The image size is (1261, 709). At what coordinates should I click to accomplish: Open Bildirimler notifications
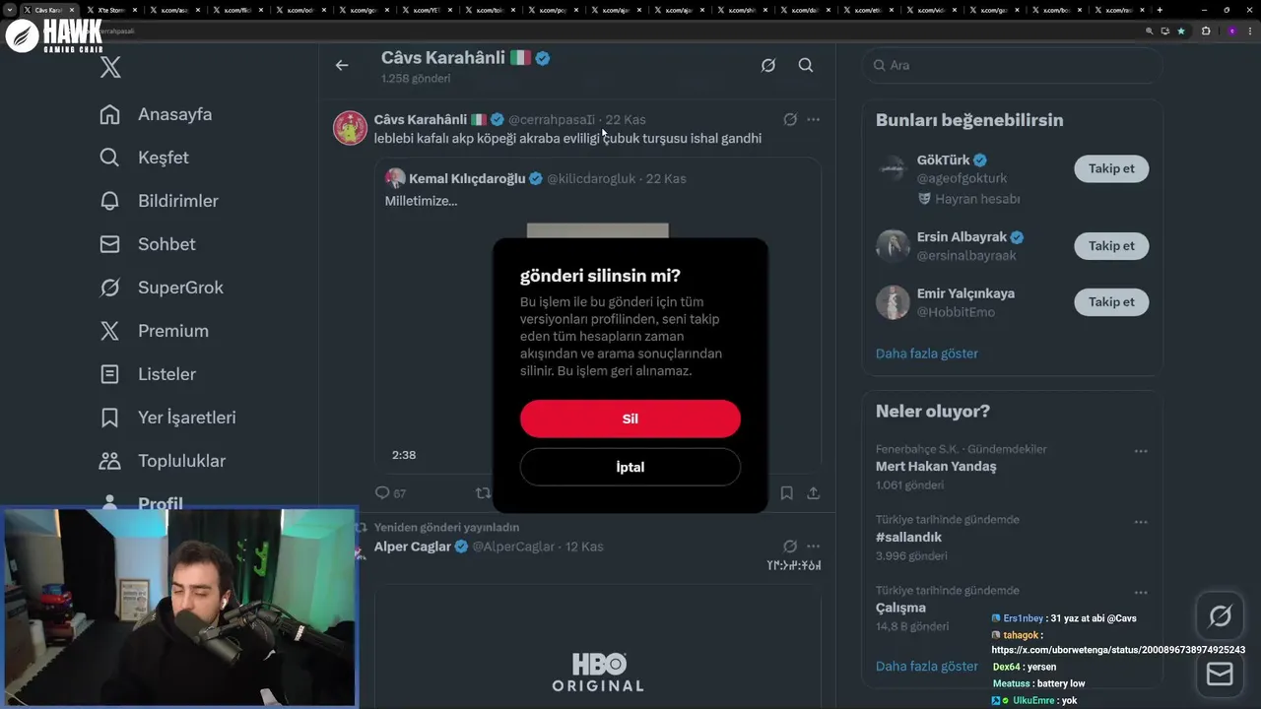pos(159,201)
